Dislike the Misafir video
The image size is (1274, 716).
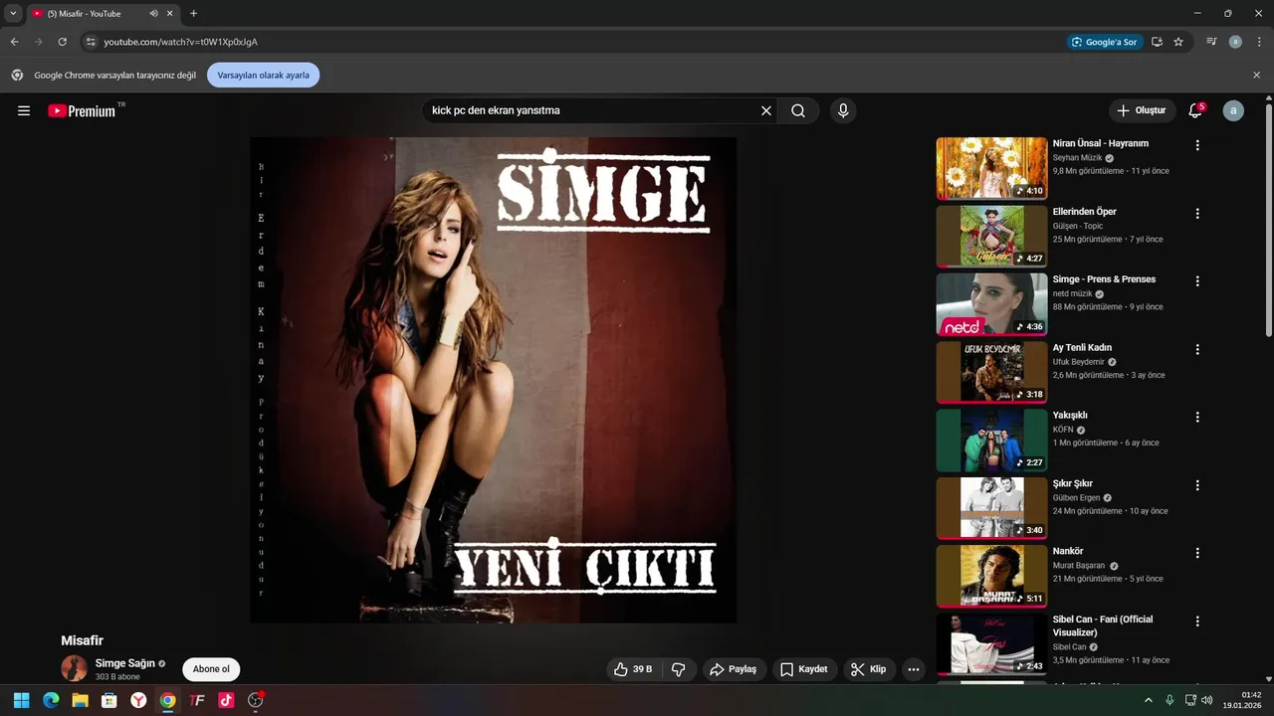pos(678,669)
